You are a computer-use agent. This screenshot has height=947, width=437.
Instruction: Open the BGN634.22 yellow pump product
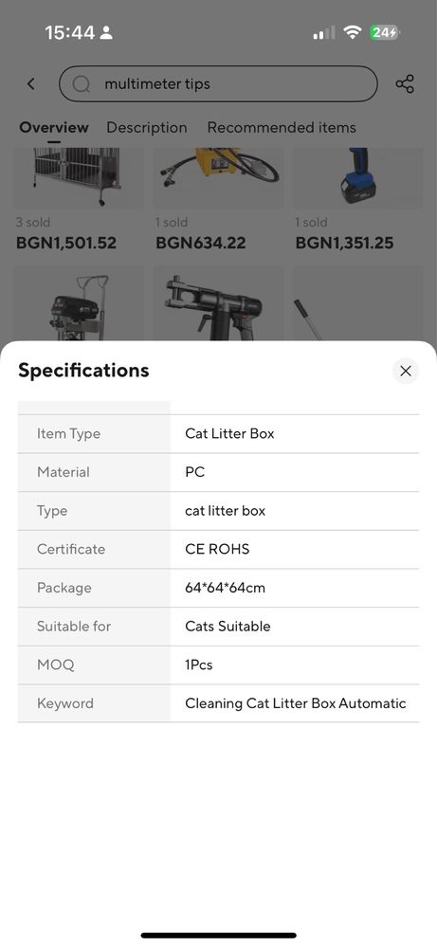pyautogui.click(x=218, y=201)
